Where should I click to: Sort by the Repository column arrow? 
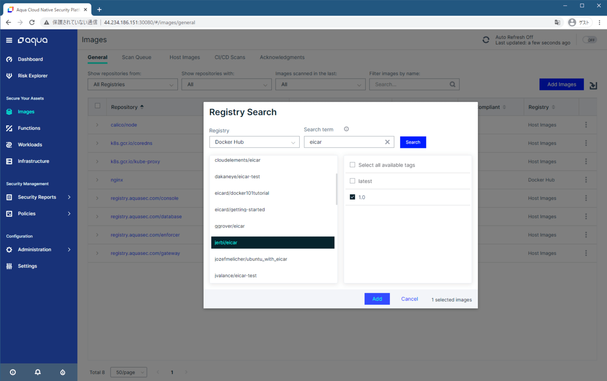[142, 107]
